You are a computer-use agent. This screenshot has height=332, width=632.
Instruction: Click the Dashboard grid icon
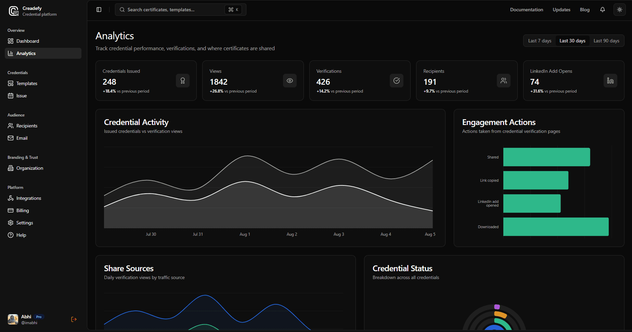coord(11,41)
